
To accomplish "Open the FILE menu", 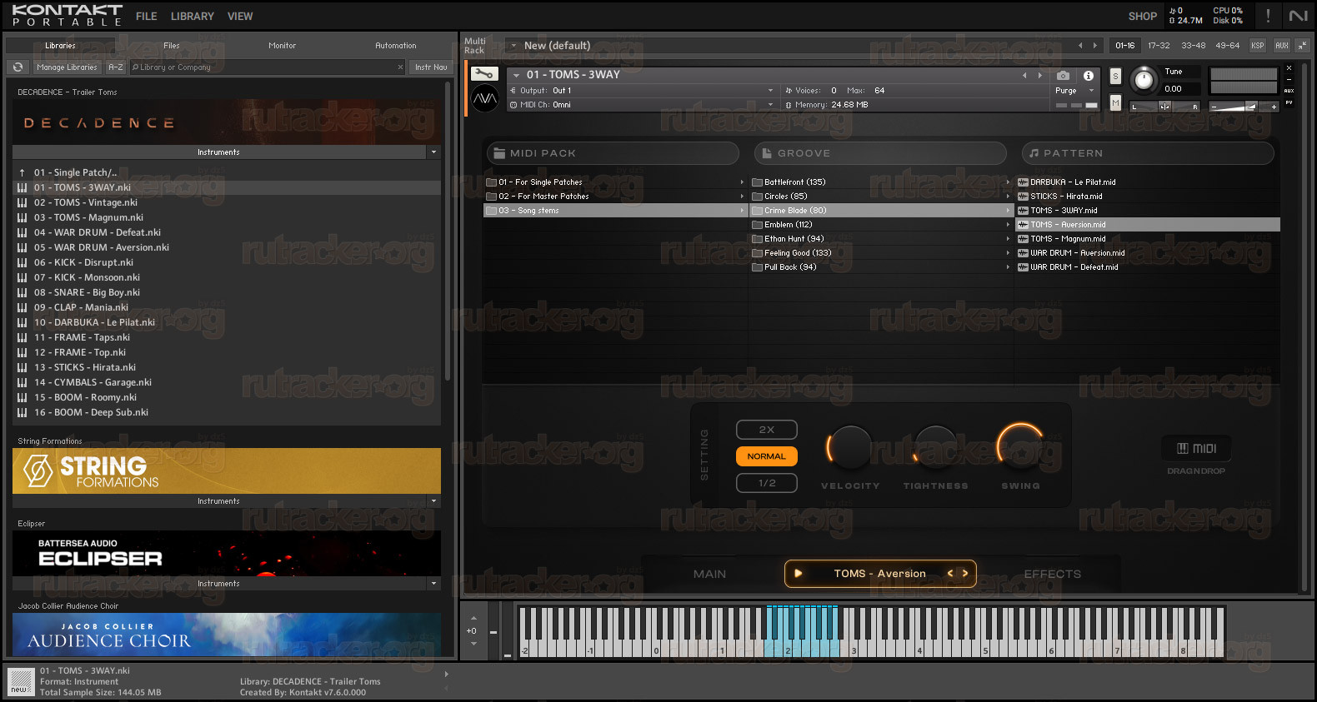I will (x=147, y=17).
